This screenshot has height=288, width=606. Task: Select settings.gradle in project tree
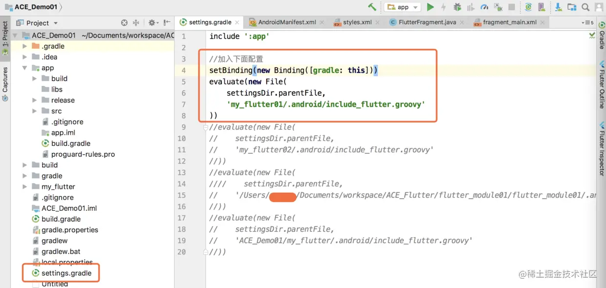(66, 273)
